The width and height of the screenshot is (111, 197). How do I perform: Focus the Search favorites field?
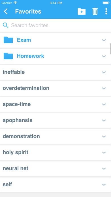coord(55,25)
